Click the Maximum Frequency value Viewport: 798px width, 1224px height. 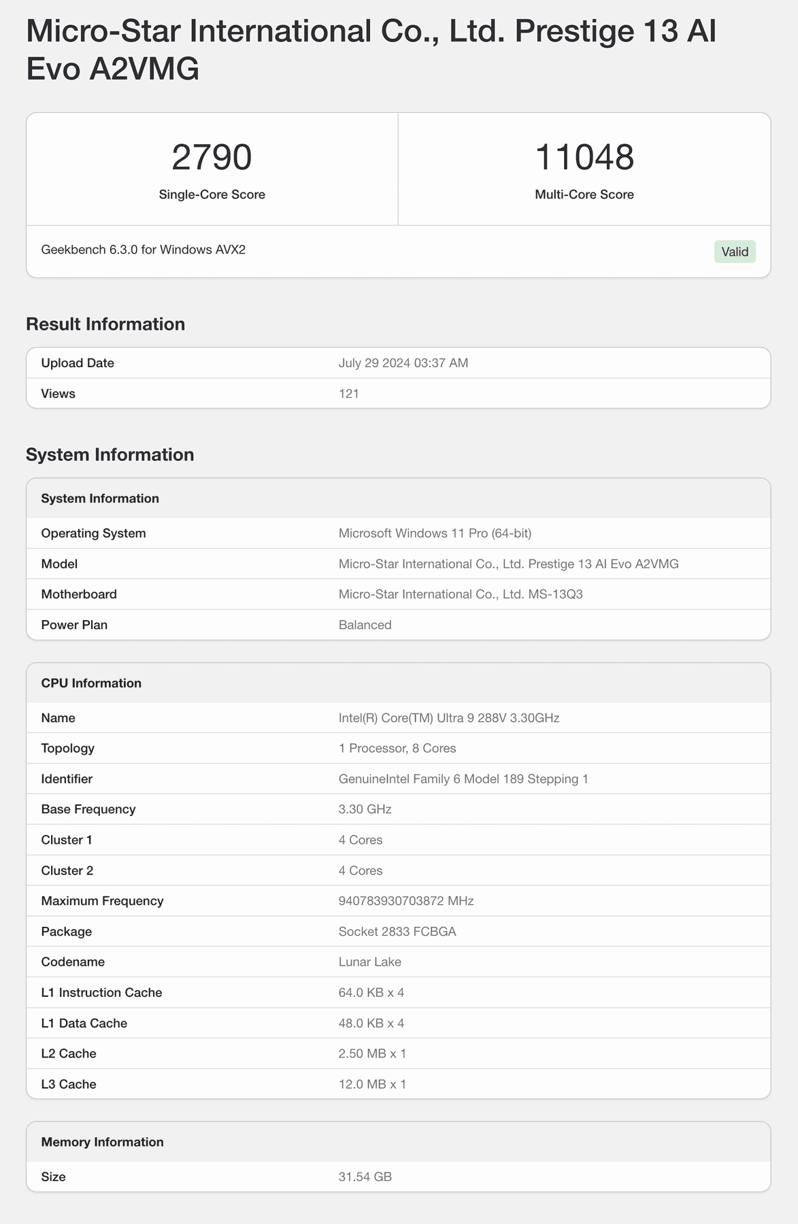406,901
